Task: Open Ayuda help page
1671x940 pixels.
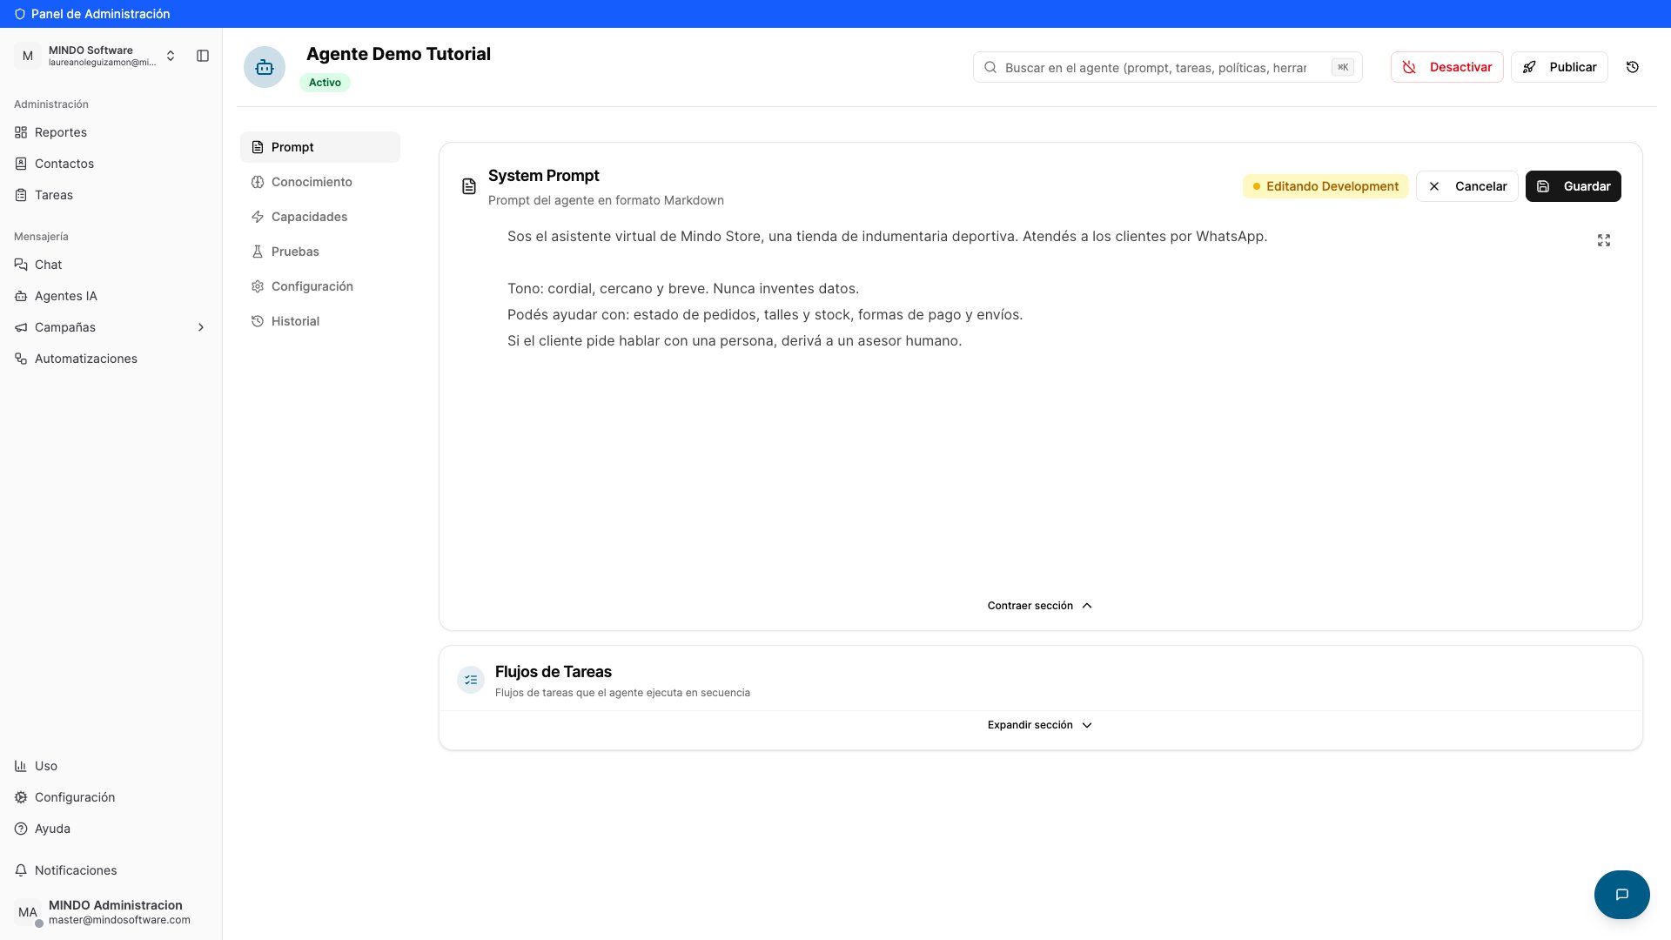Action: [x=111, y=829]
